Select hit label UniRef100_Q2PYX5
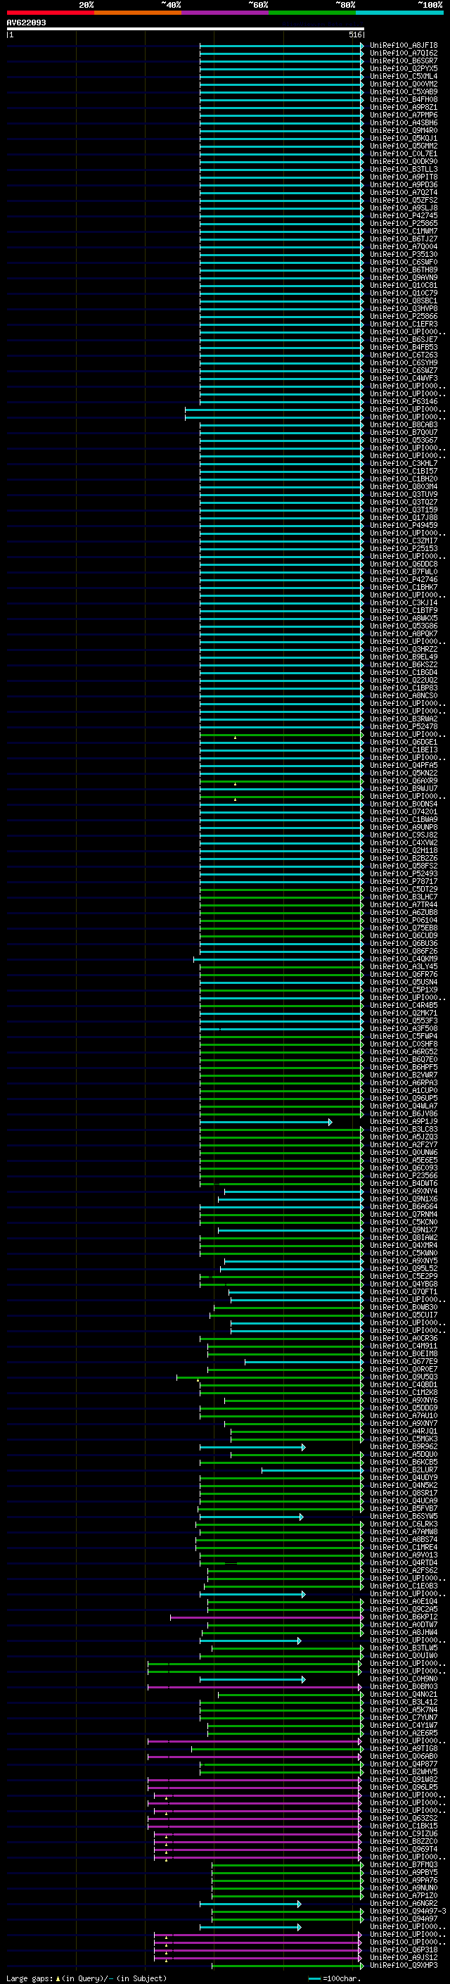The image size is (450, 1984). click(404, 68)
